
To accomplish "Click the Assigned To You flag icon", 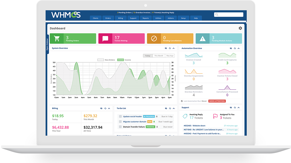I will (x=215, y=116).
